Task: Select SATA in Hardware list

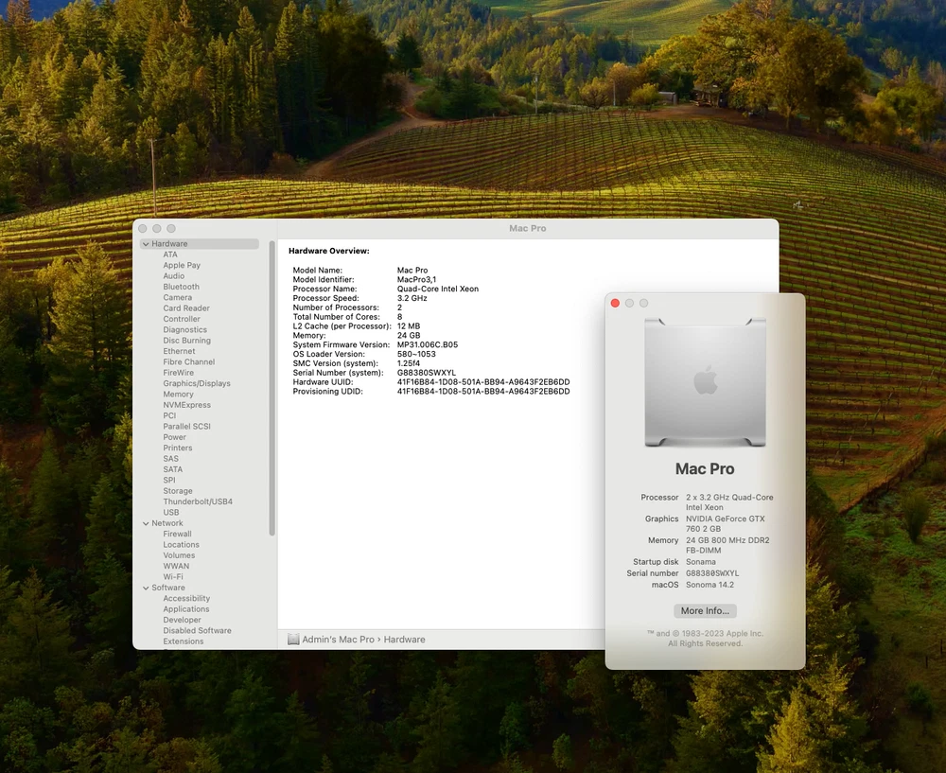Action: point(172,469)
